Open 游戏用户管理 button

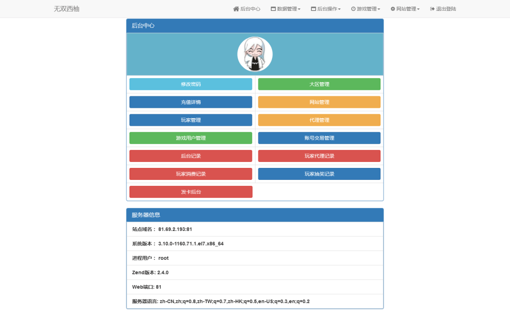click(191, 138)
